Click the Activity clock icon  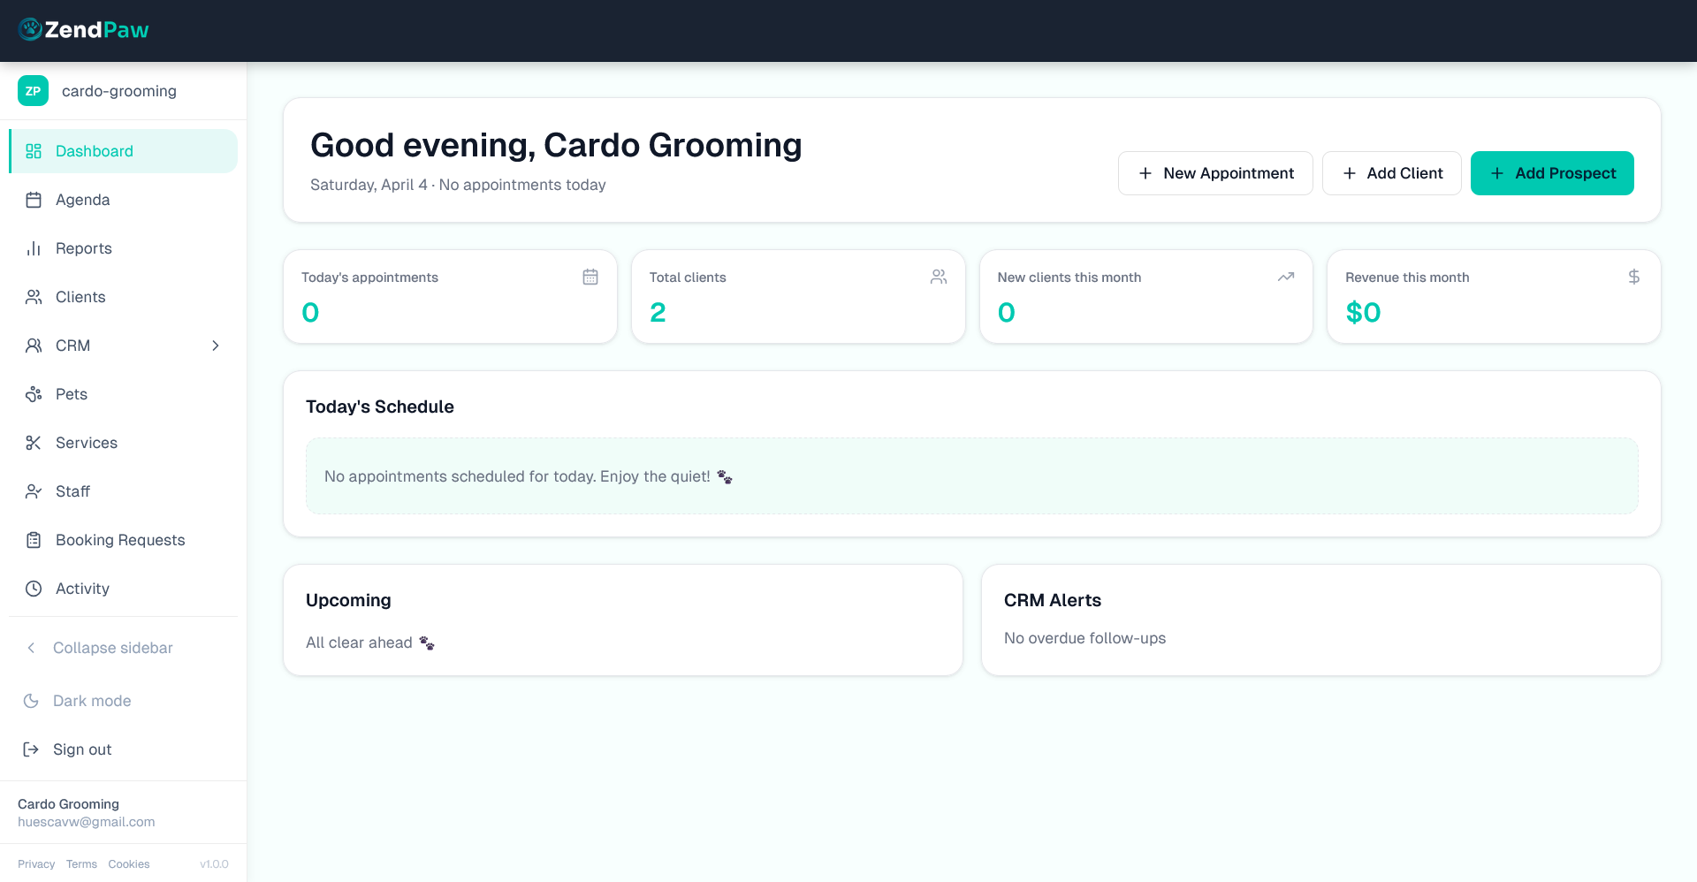34,589
